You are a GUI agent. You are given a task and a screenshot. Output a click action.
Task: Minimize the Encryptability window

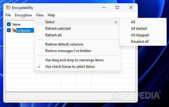point(104,7)
